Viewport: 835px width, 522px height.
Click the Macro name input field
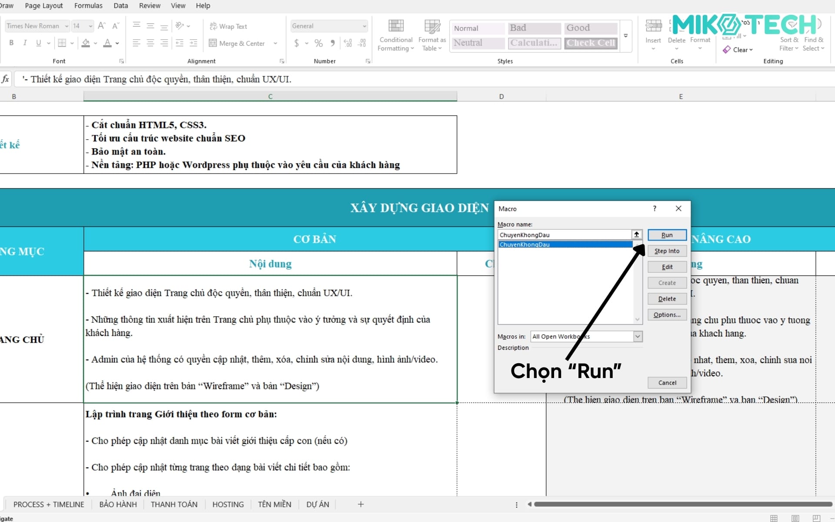click(565, 234)
